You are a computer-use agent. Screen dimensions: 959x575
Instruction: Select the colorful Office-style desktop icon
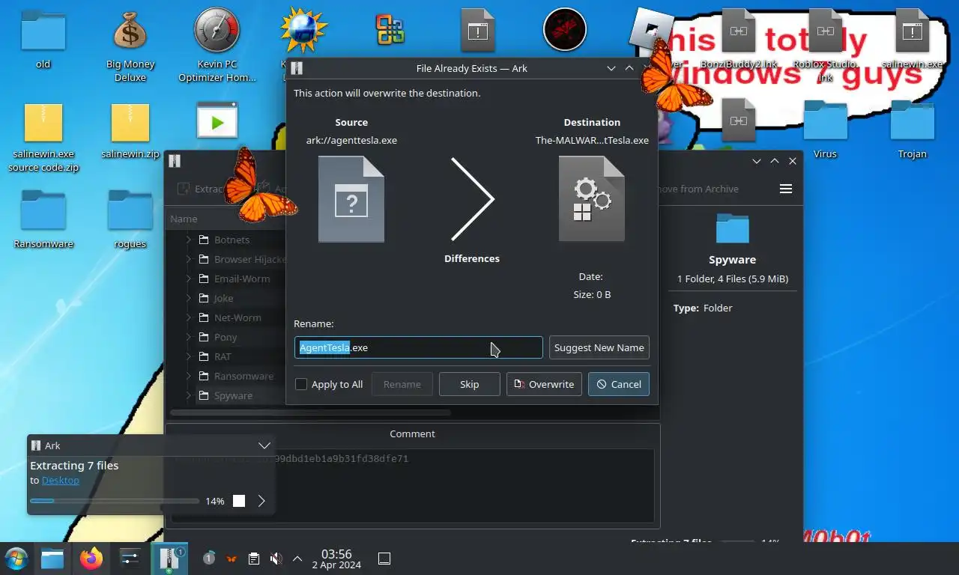(390, 30)
